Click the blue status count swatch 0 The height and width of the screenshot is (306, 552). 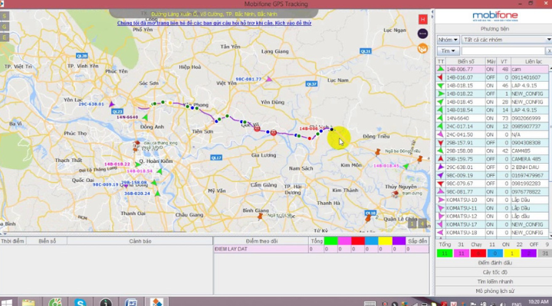[495, 253]
